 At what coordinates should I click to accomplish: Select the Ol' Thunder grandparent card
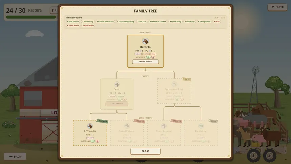[90, 133]
